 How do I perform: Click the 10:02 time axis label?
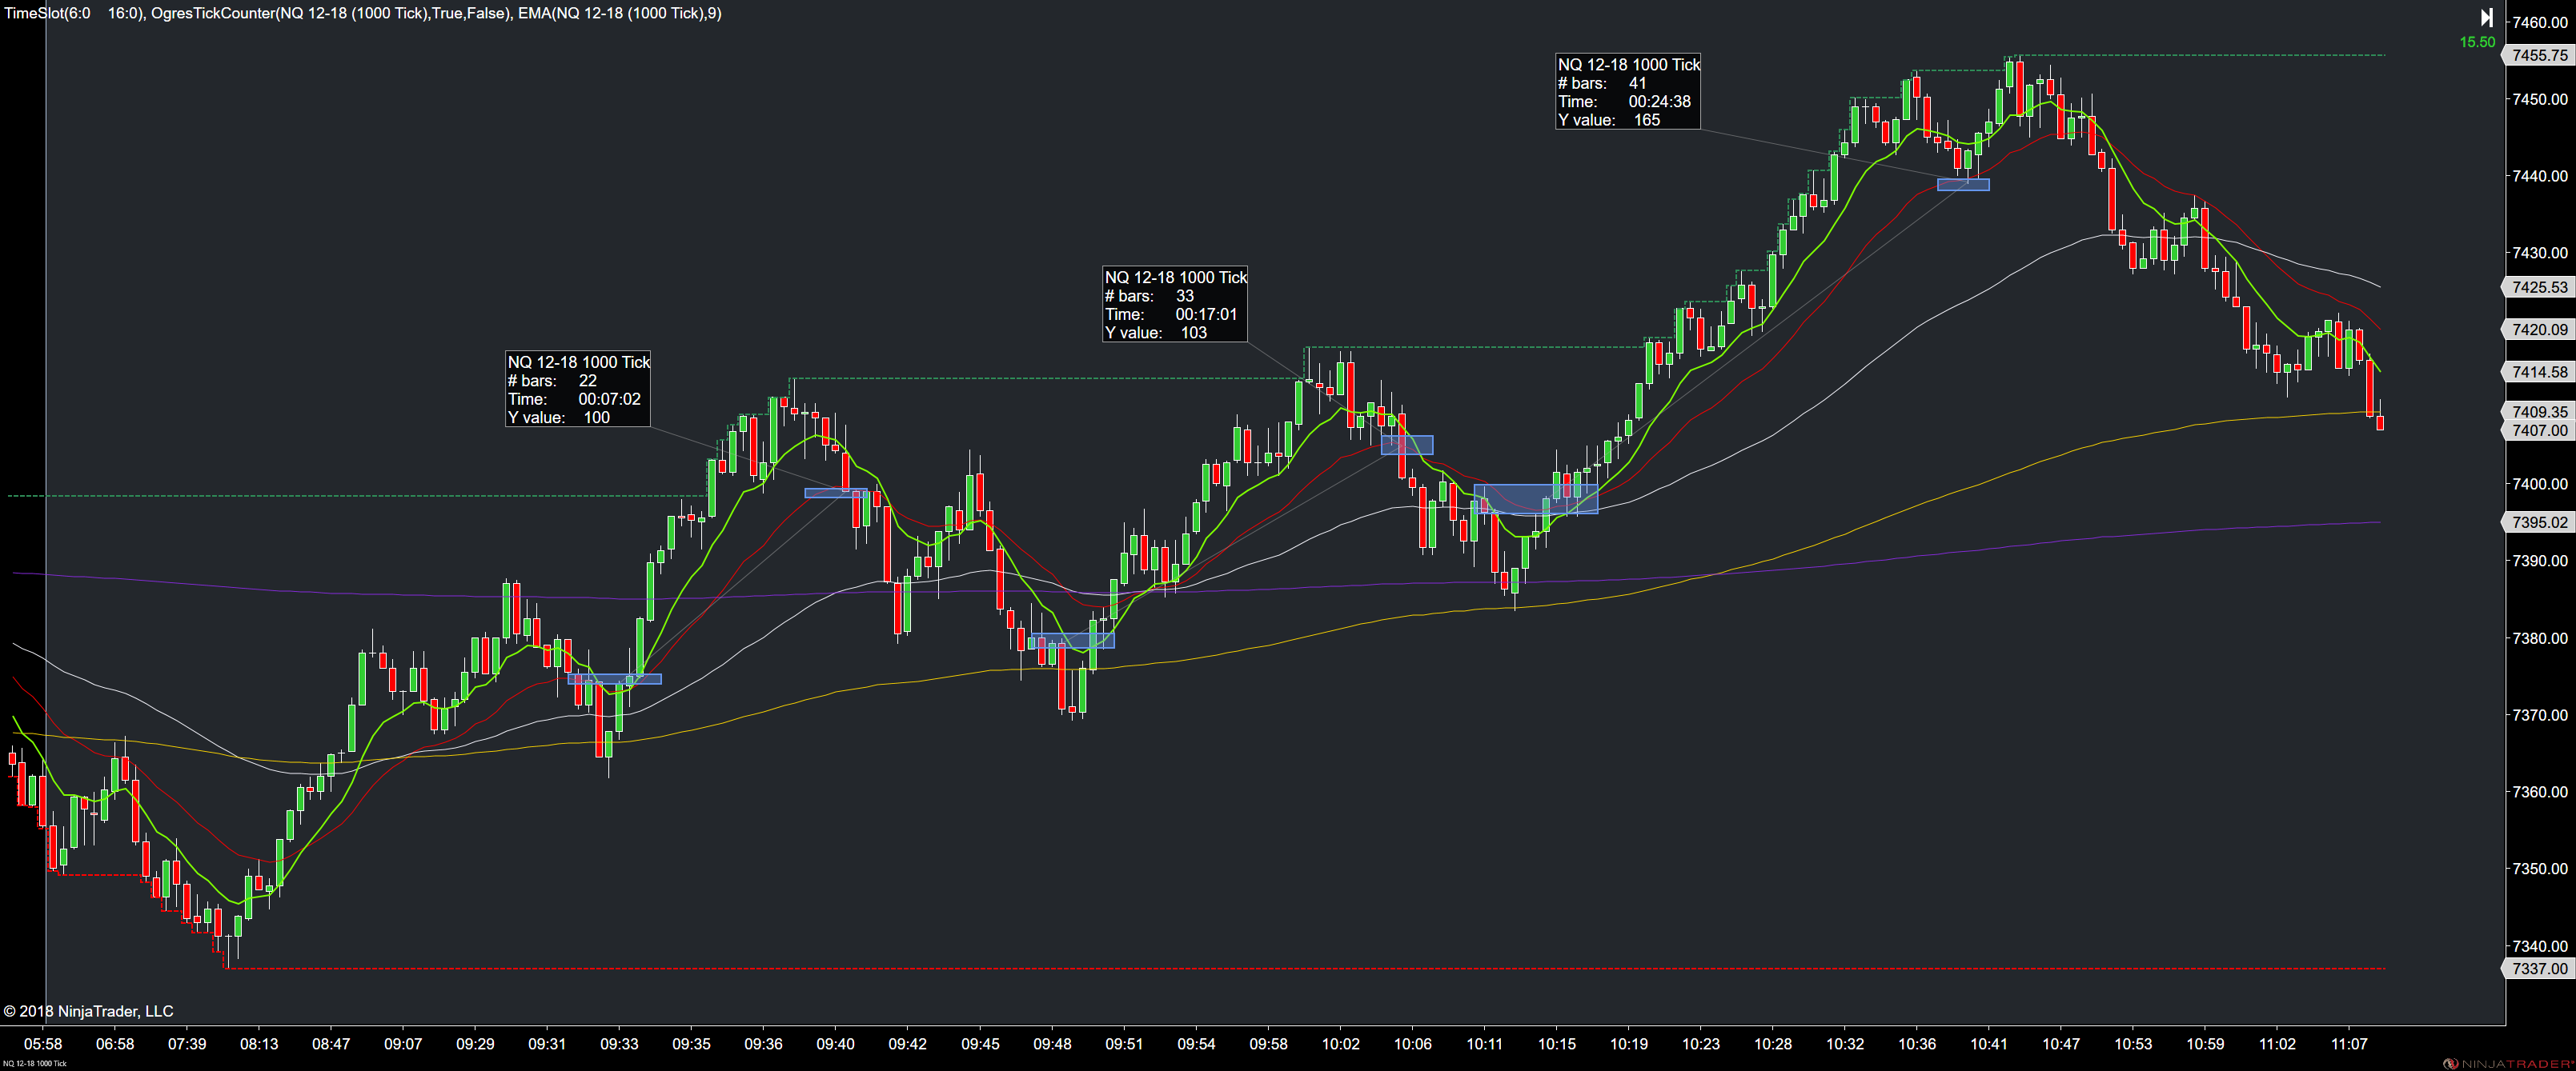tap(1341, 1044)
